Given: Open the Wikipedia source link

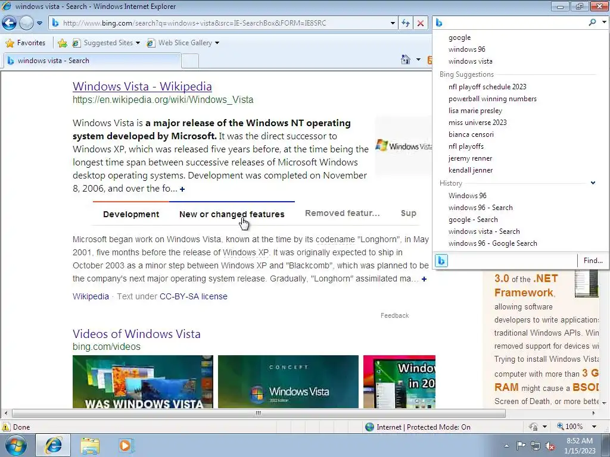Looking at the screenshot, I should click(x=91, y=296).
